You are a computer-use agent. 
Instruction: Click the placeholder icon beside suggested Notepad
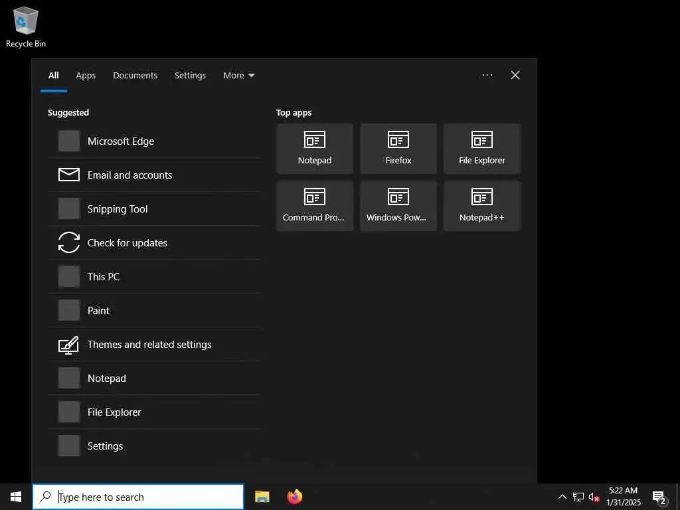point(69,378)
